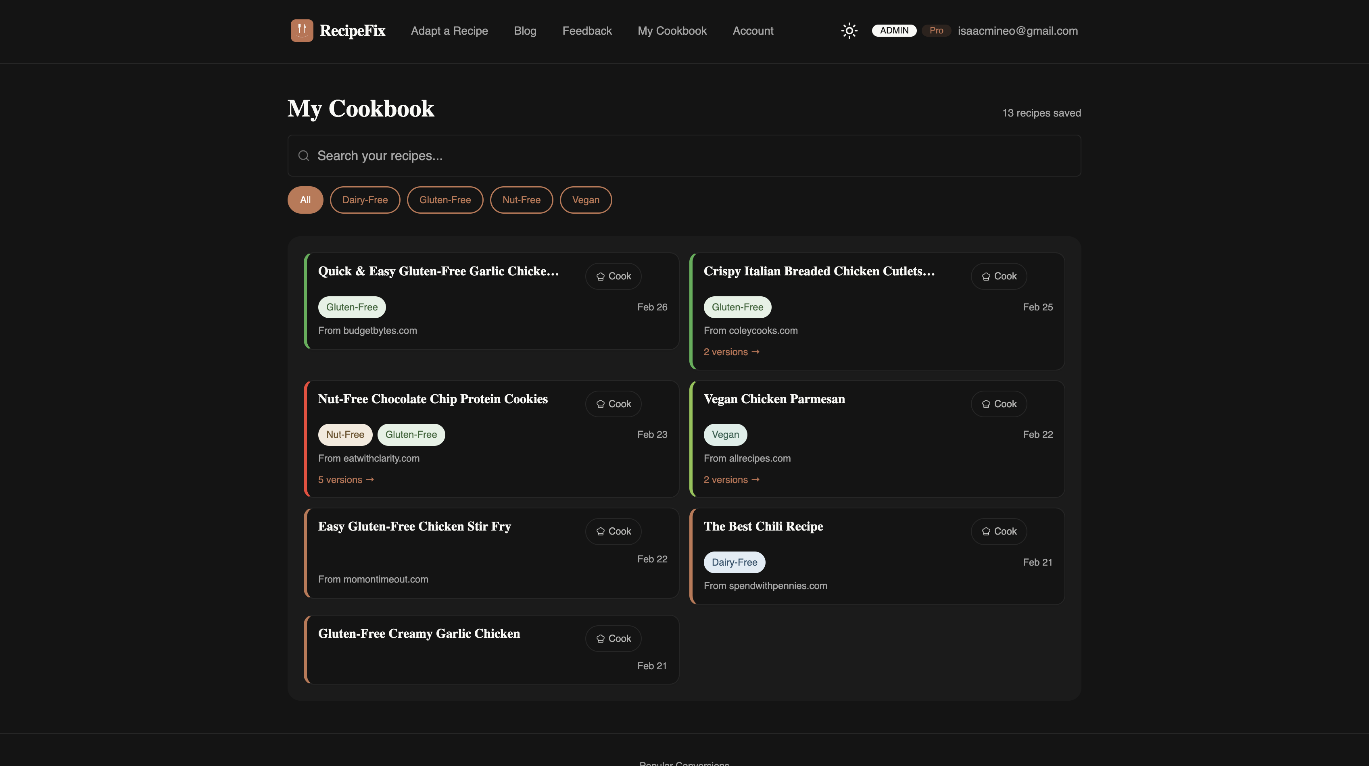This screenshot has height=766, width=1369.
Task: Click the arrow icon after 2 versions on Crispy Italian Breaded Chicken
Action: click(755, 352)
